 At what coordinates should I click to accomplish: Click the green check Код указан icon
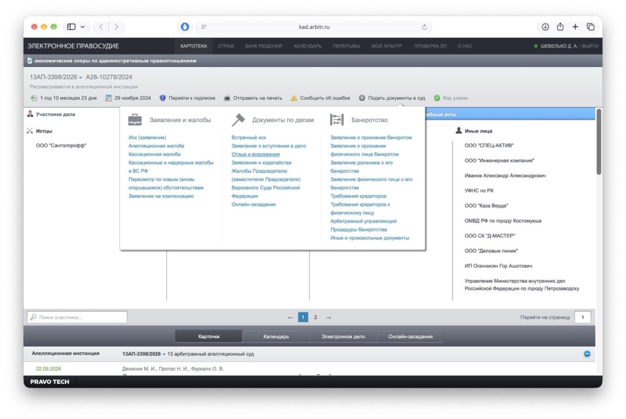(437, 97)
